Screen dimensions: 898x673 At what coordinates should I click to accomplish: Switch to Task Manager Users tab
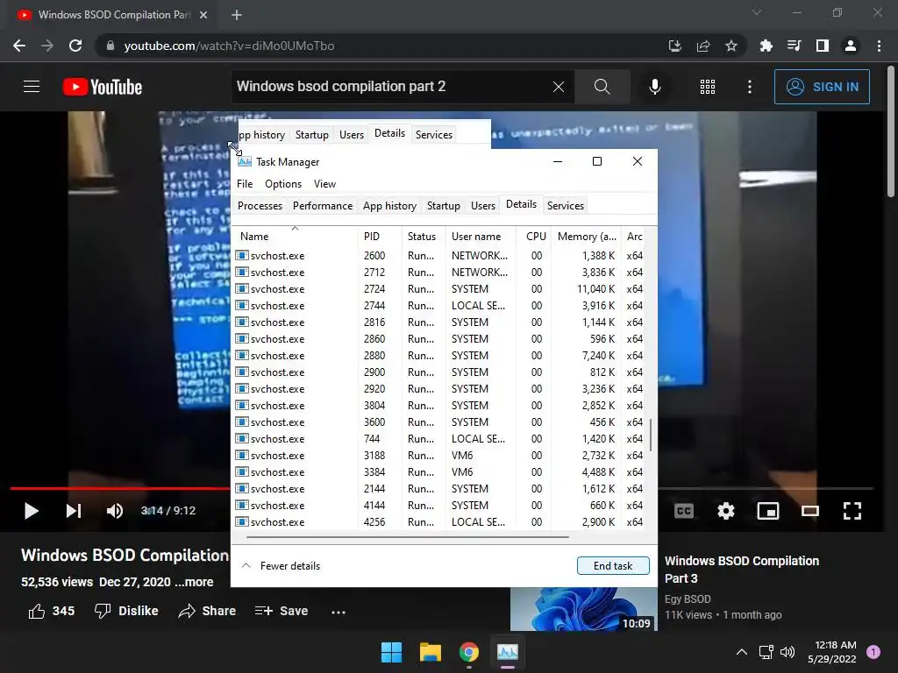483,205
